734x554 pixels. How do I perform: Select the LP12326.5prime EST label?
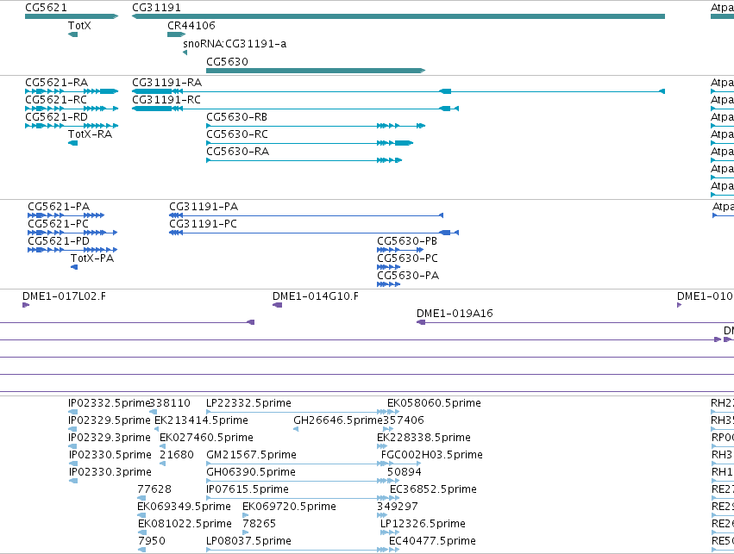[x=423, y=525]
